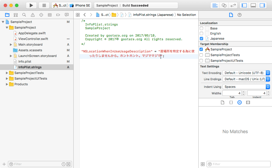Image resolution: width=272 pixels, height=168 pixels.
Task: Click InfoPlist.strings (Japanese) breadcrumb
Action: click(x=151, y=15)
